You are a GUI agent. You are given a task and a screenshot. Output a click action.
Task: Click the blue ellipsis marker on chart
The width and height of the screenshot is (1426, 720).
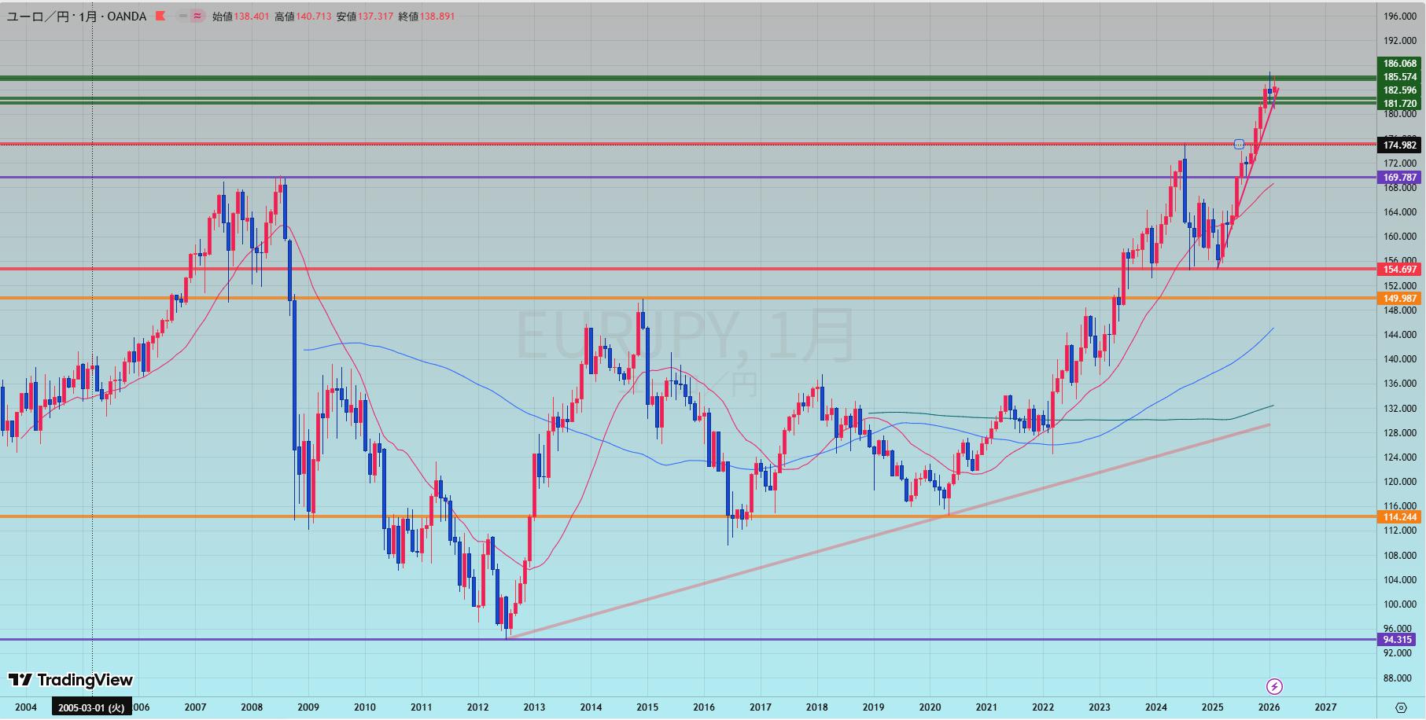tap(1239, 144)
